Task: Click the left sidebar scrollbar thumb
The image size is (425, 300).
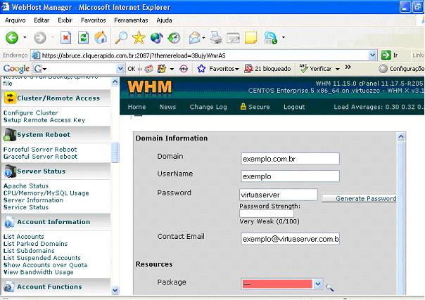Action: (115, 152)
